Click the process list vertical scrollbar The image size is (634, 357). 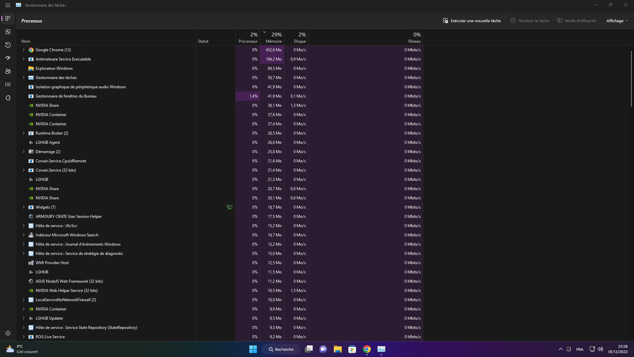tap(631, 78)
